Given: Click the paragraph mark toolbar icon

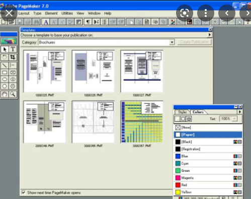Looking at the screenshot, I should coord(88,22).
